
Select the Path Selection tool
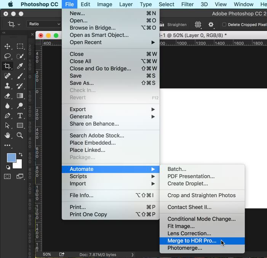[x=7, y=126]
